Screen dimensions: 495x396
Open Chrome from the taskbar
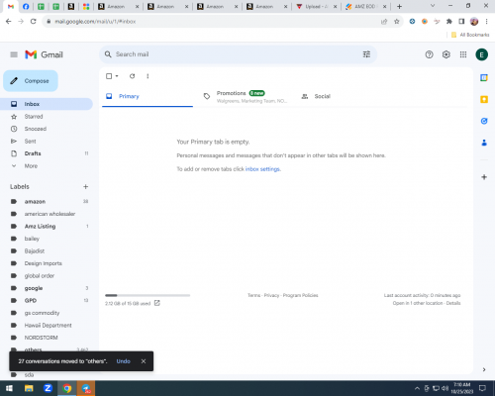click(x=67, y=388)
